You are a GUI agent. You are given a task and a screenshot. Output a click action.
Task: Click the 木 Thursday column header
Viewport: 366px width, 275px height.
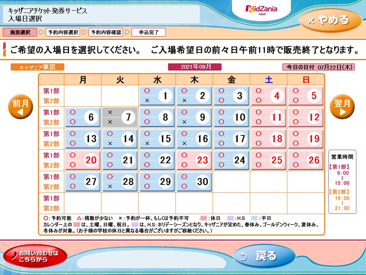click(194, 80)
